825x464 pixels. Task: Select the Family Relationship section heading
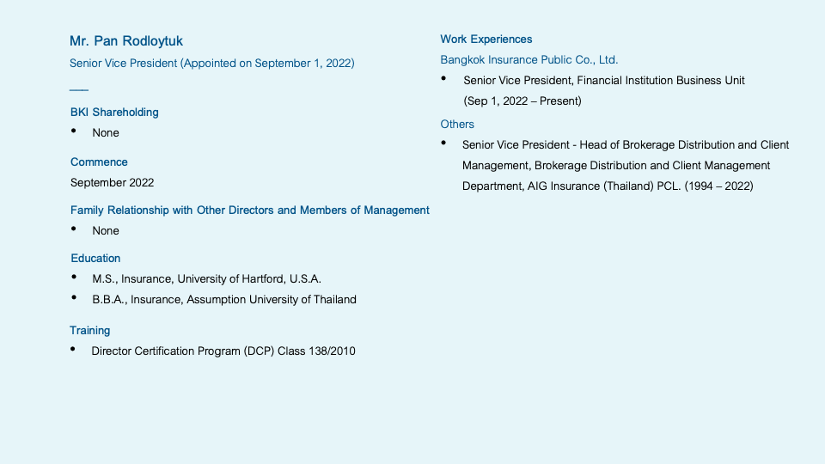(x=249, y=210)
